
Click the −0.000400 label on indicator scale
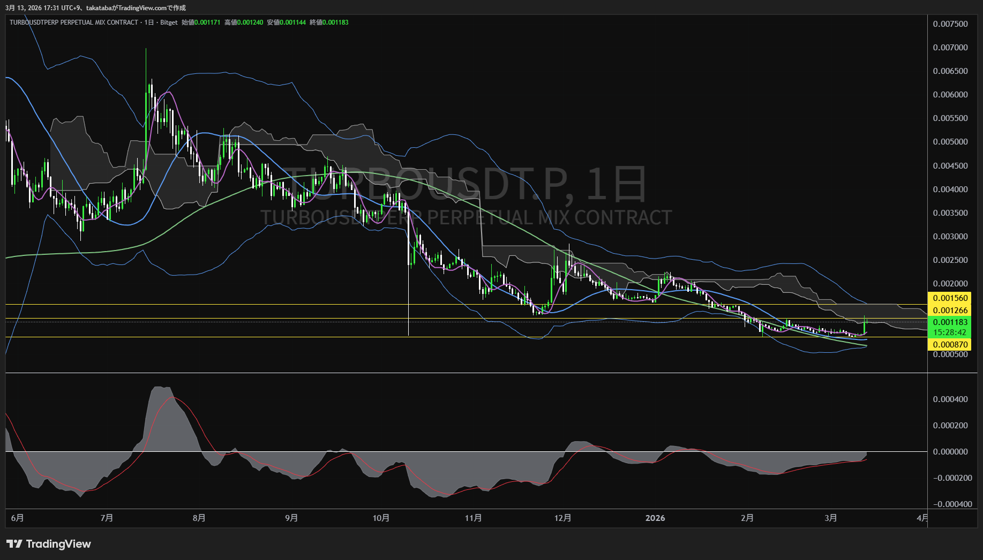point(952,504)
